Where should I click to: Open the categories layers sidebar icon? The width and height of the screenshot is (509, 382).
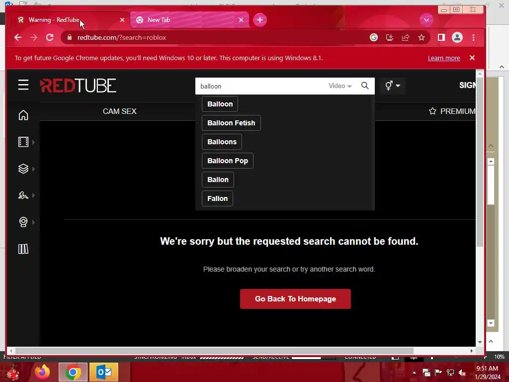coord(23,169)
